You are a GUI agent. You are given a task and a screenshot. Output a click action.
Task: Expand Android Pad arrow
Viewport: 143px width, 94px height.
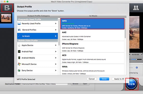click(x=56, y=51)
